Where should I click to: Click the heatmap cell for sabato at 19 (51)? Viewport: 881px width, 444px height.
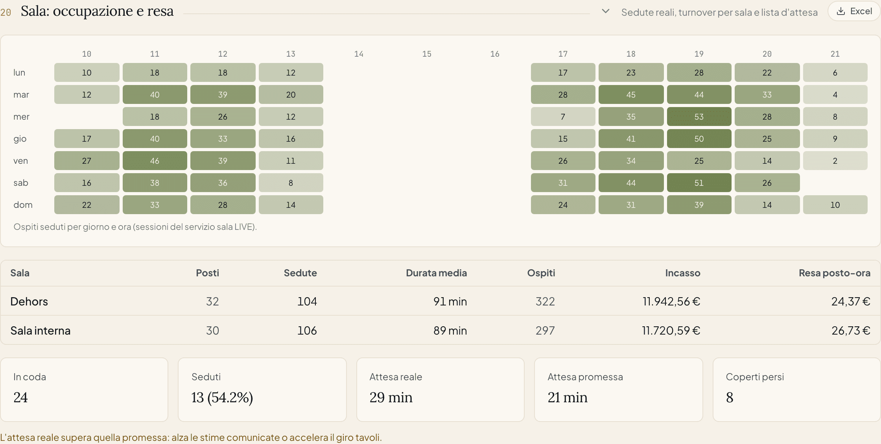[699, 183]
